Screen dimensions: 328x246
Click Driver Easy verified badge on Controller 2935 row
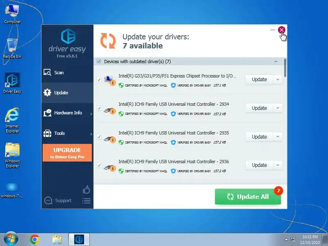pos(173,142)
